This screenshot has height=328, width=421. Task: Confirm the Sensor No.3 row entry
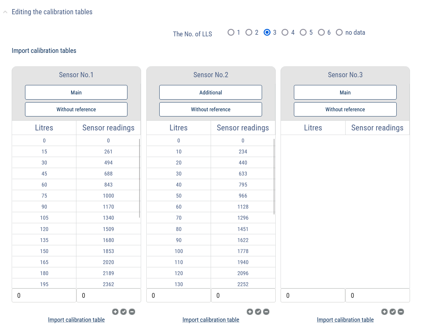(393, 312)
